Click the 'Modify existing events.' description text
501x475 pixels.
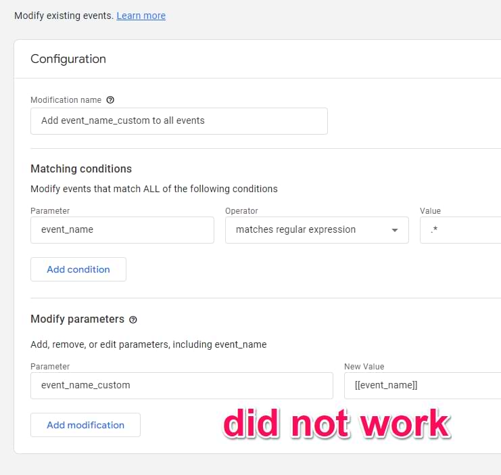coord(64,16)
